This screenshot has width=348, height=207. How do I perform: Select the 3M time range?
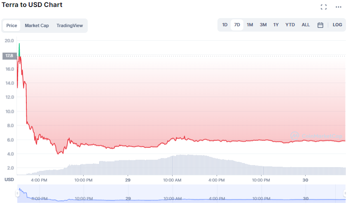tap(263, 25)
